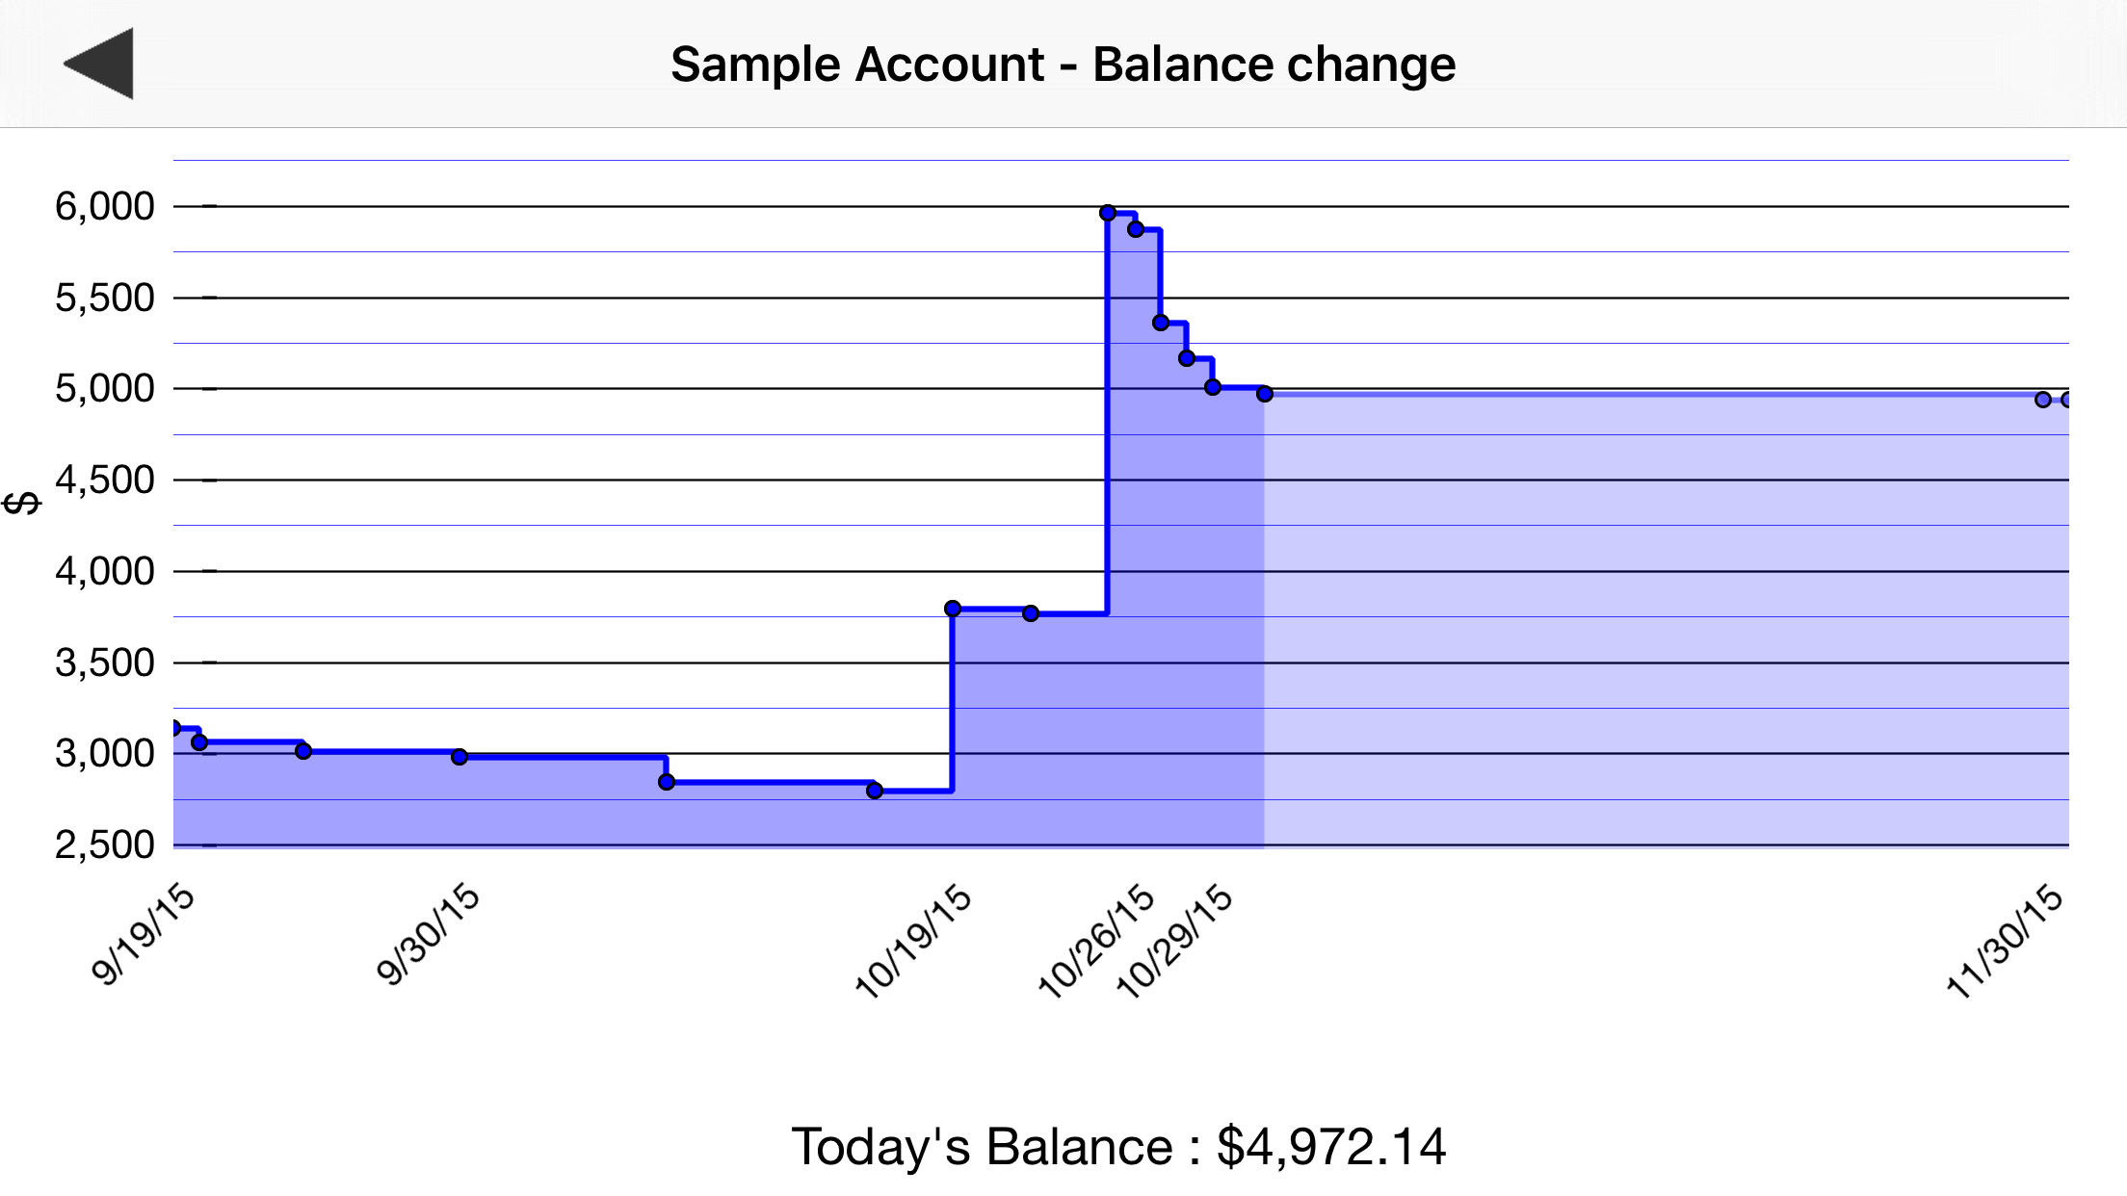Tap the 10/29/15 date label
This screenshot has width=2127, height=1196.
(x=1174, y=941)
